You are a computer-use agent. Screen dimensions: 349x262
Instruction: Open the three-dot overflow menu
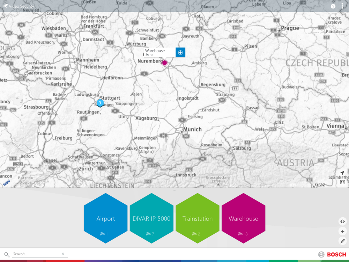click(x=342, y=6)
